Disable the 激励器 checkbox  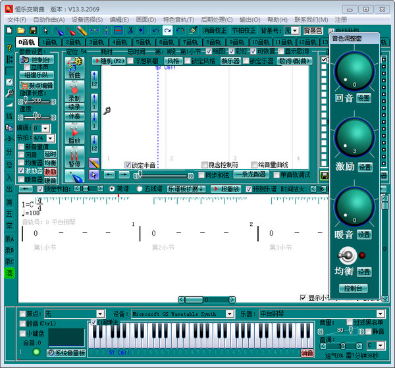(x=20, y=171)
